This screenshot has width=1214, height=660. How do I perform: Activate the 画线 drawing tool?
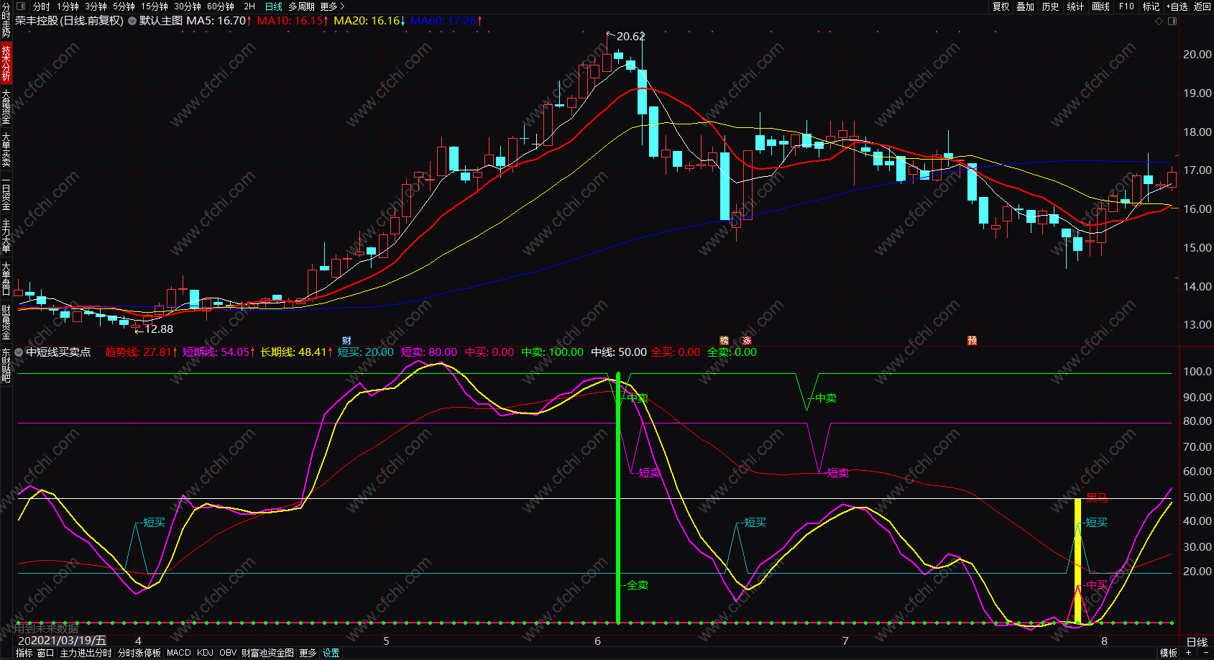[1101, 6]
